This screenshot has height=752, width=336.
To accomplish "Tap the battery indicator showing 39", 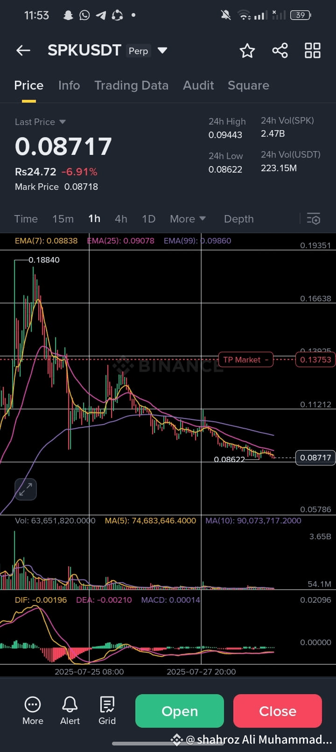I will [x=301, y=15].
